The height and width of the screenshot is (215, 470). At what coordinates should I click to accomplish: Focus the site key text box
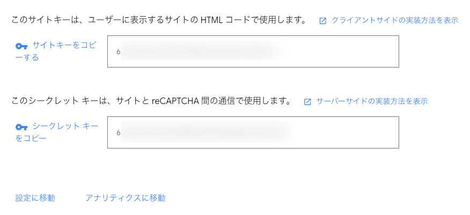pyautogui.click(x=338, y=51)
